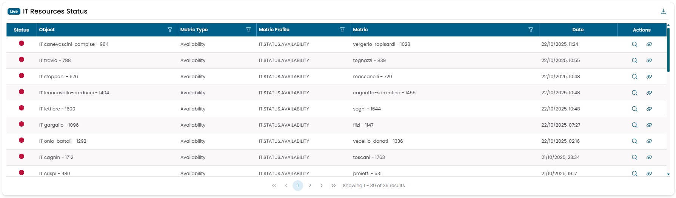Open link icon for IT leoncavallo-carducci row
This screenshot has width=676, height=198.
pos(649,93)
